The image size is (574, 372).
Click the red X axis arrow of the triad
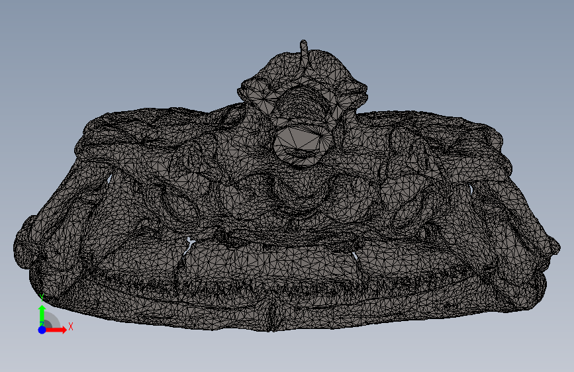pyautogui.click(x=56, y=330)
